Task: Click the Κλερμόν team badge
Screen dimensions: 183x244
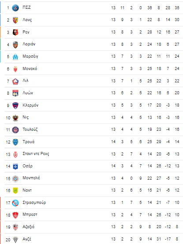Action: pyautogui.click(x=15, y=106)
